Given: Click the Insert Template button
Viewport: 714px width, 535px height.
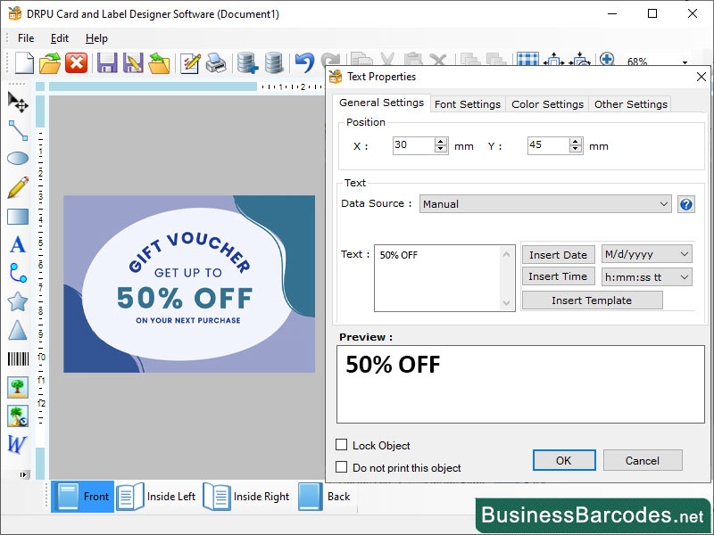Looking at the screenshot, I should tap(591, 300).
